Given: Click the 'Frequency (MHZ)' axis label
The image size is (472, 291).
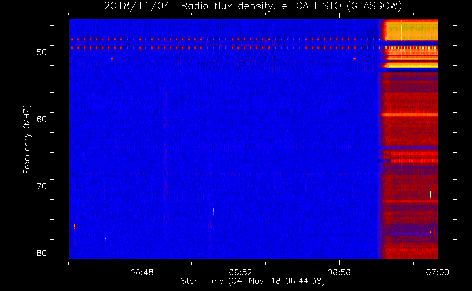Looking at the screenshot, I should [27, 140].
